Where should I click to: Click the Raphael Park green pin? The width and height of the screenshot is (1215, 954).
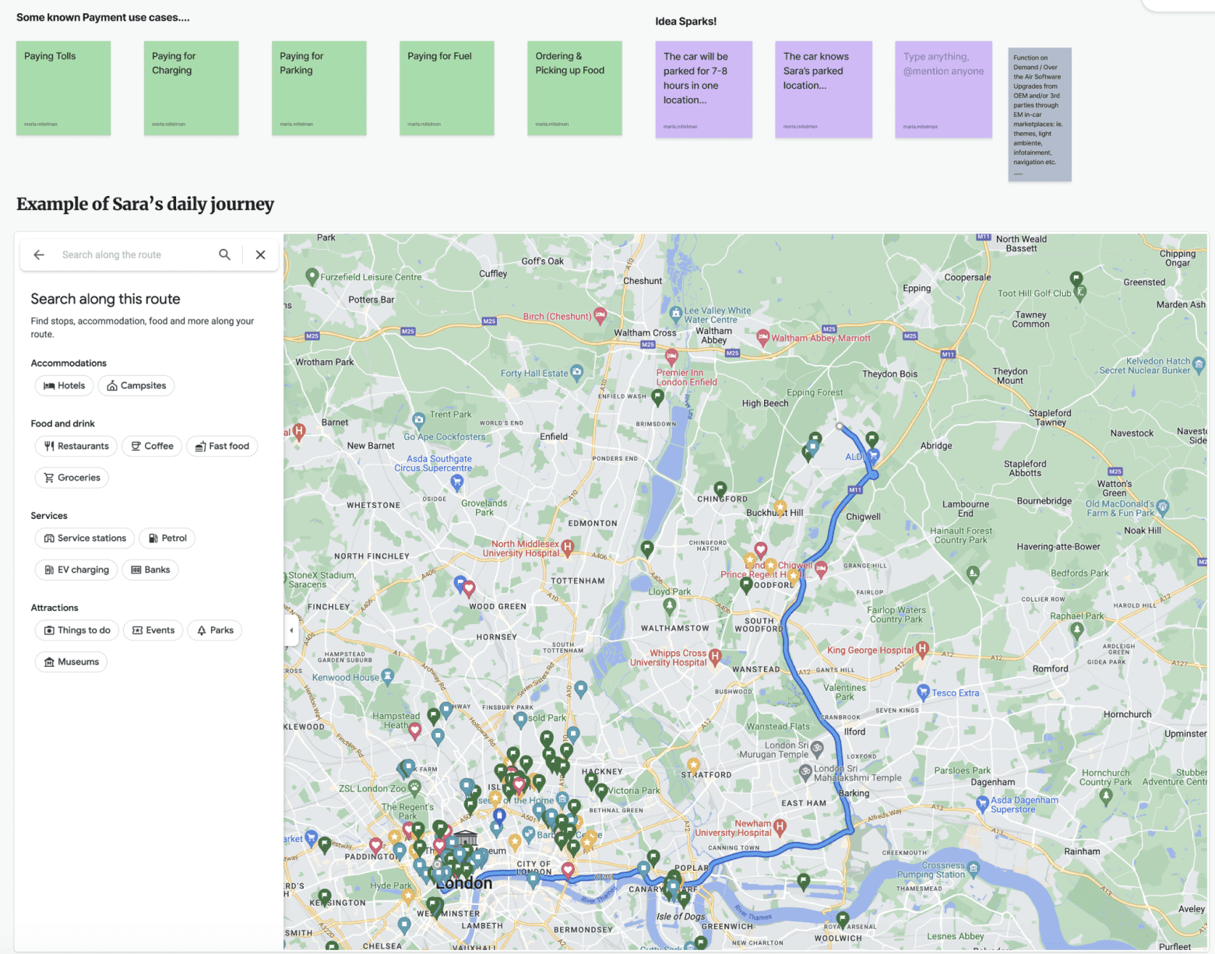(1077, 631)
